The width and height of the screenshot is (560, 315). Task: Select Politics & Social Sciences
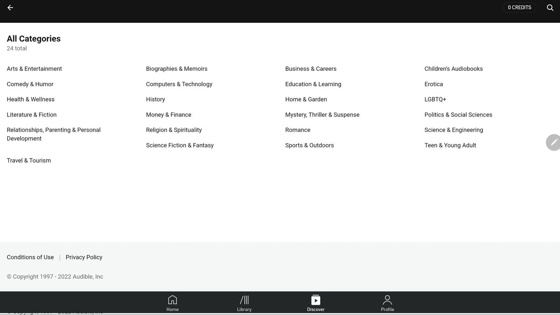tap(458, 115)
